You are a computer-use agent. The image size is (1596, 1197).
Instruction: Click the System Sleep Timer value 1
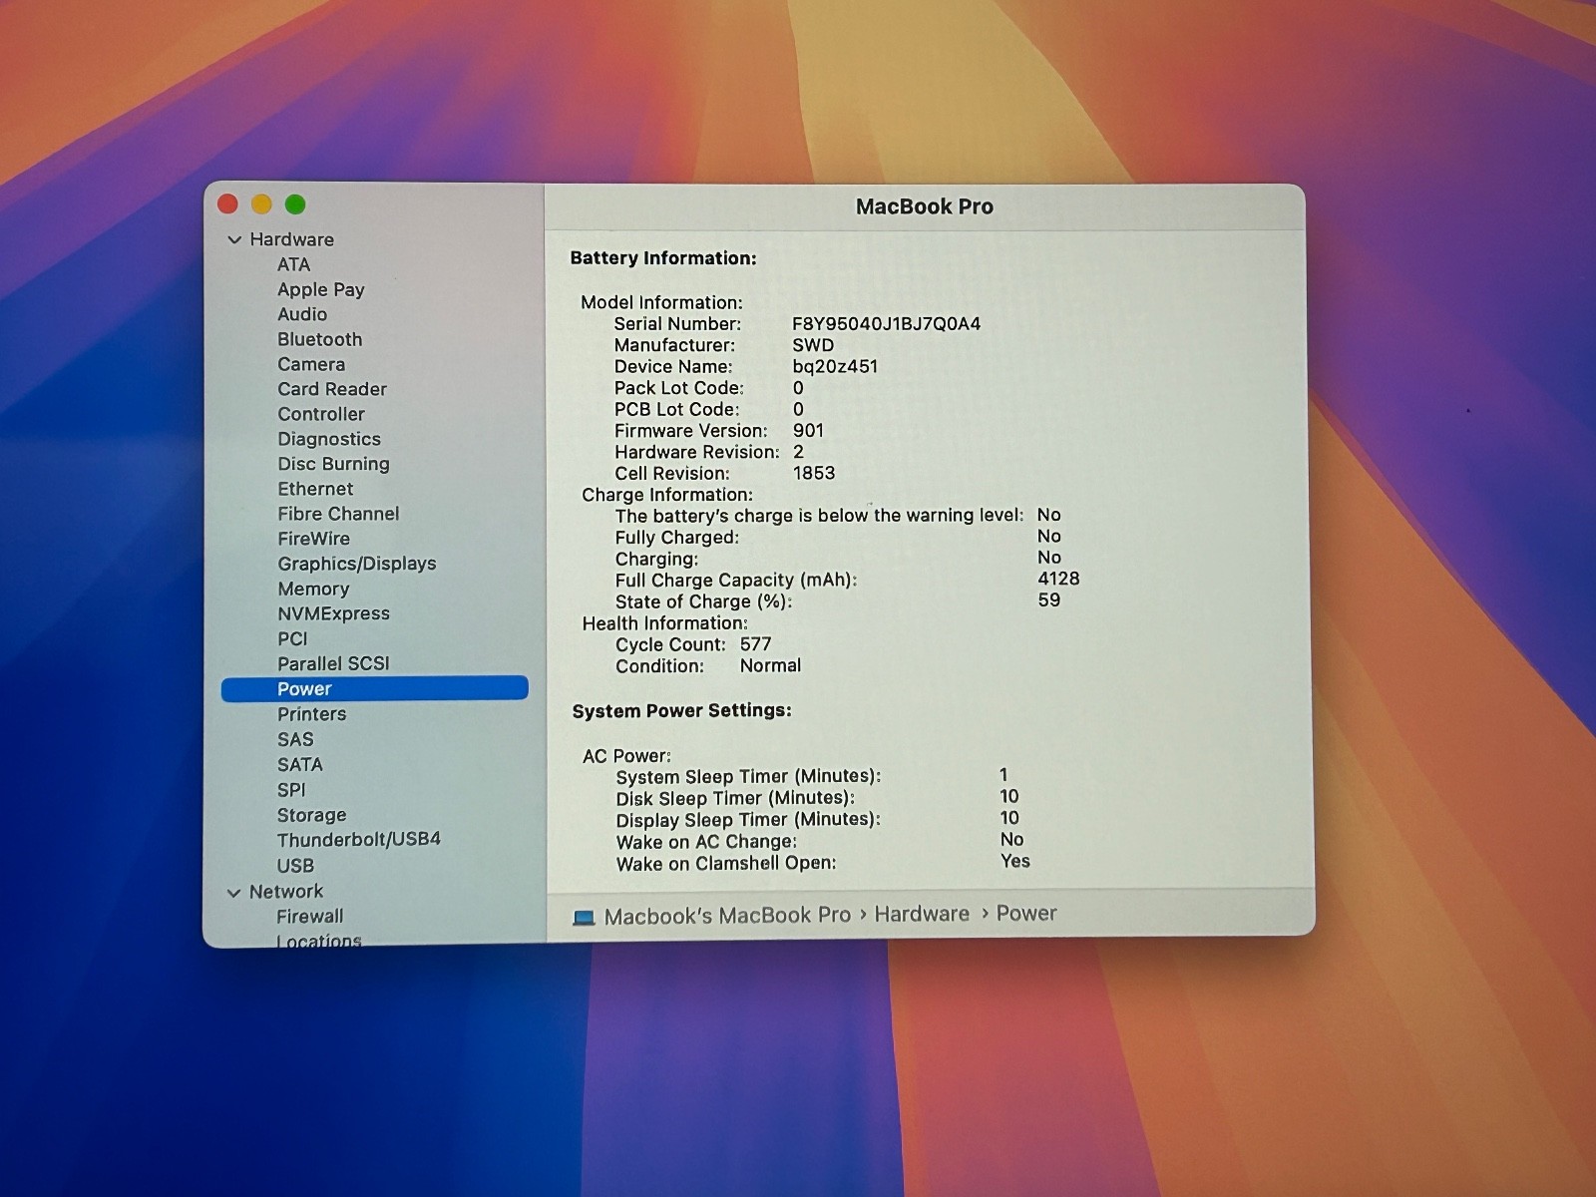point(1003,775)
